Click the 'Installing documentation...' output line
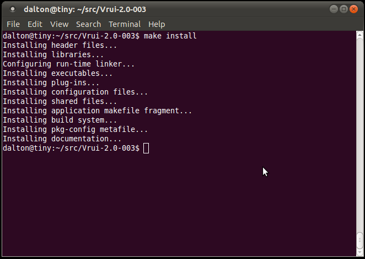Viewport: 365px width, 259px height. point(62,139)
